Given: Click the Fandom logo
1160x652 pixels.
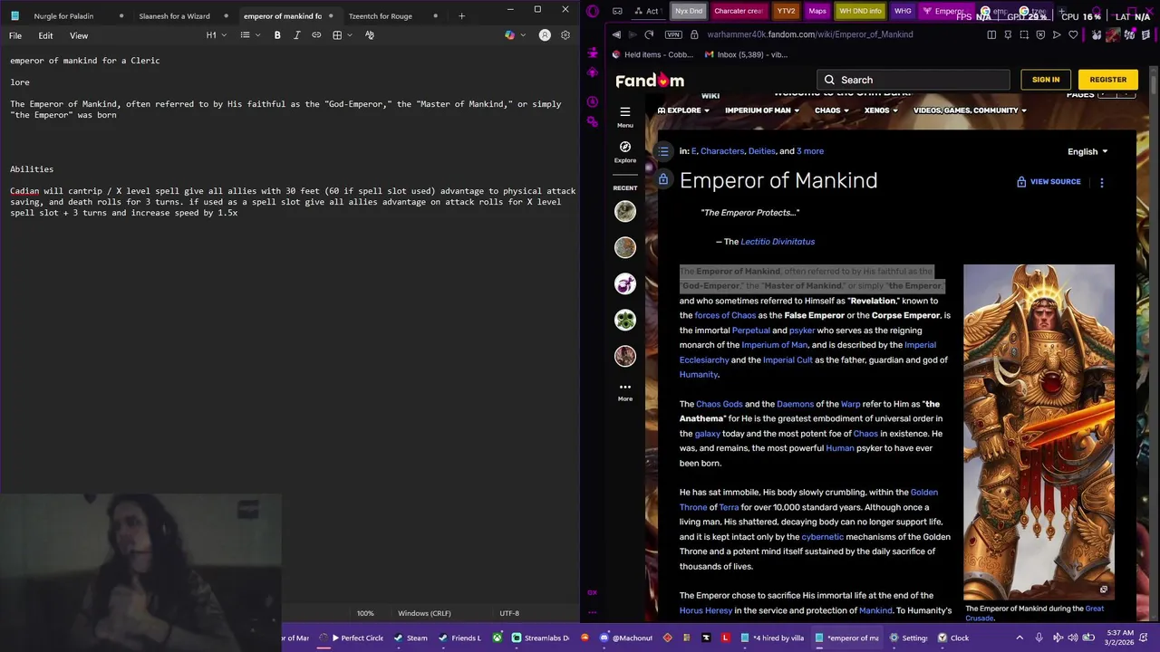Looking at the screenshot, I should pos(650,80).
